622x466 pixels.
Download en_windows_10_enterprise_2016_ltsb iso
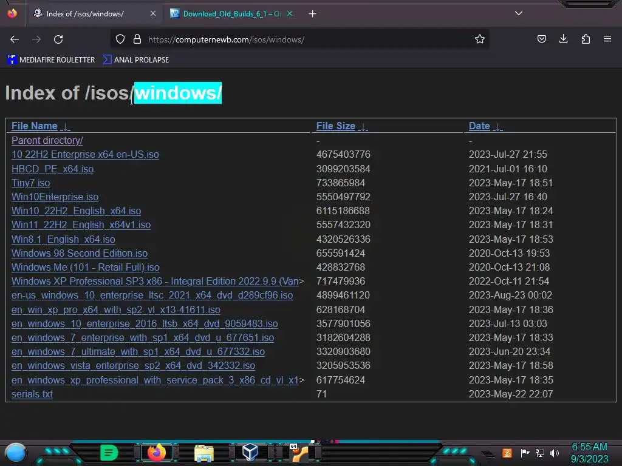tap(145, 324)
